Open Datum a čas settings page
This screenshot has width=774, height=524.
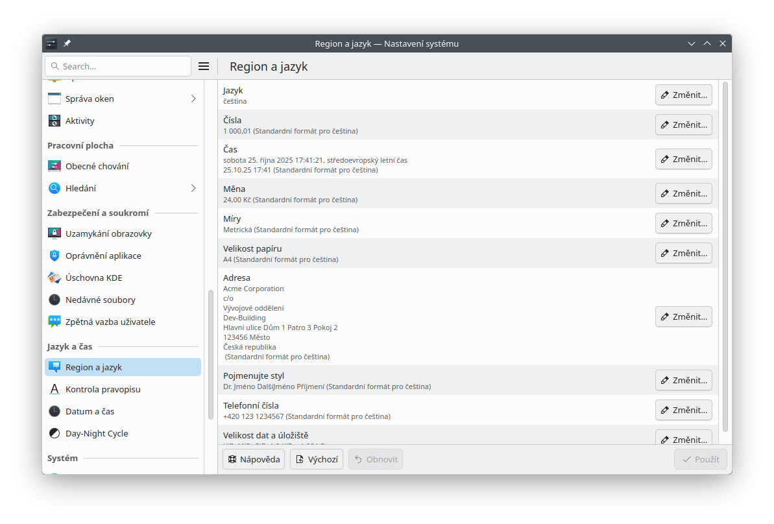(x=90, y=411)
